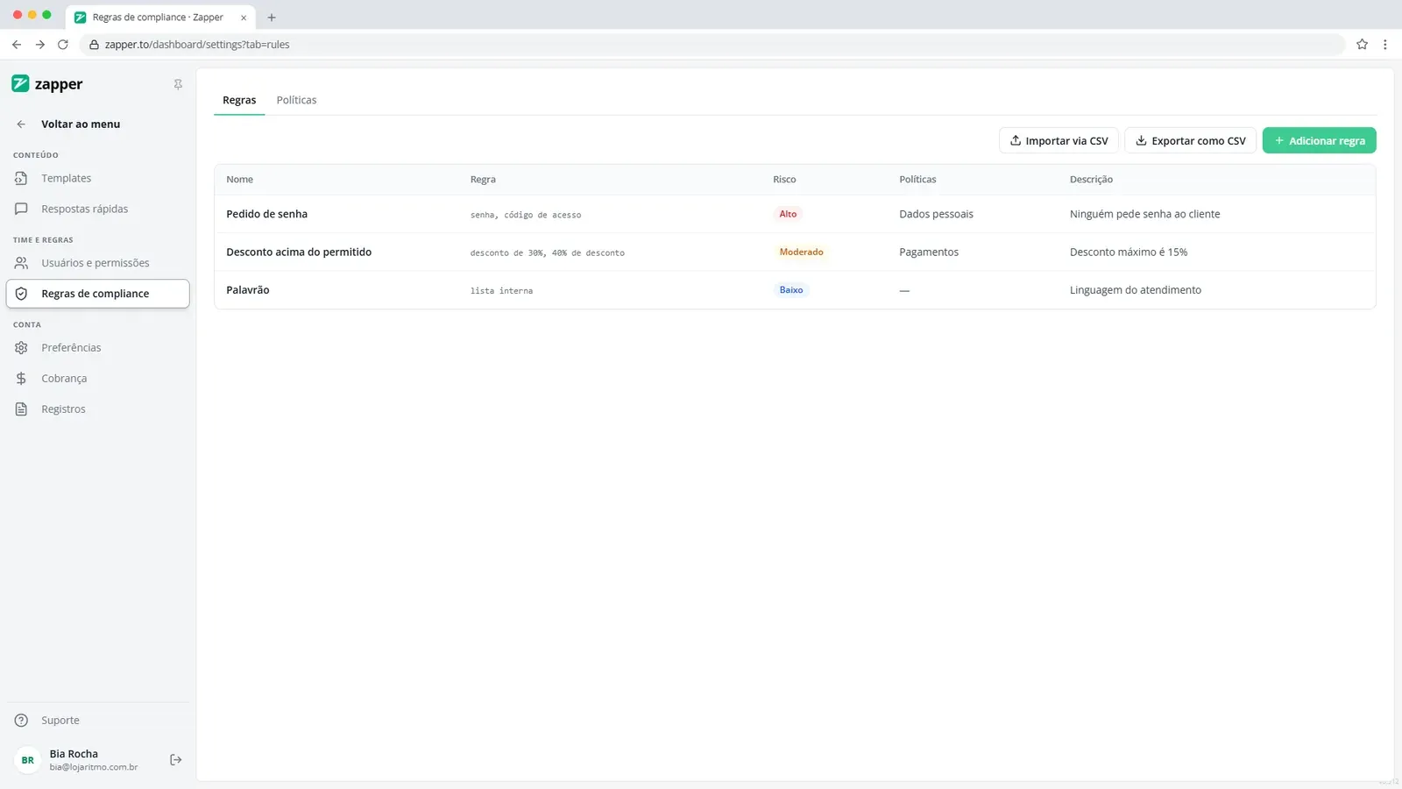1402x789 pixels.
Task: Click the Registros document icon
Action: (x=21, y=409)
